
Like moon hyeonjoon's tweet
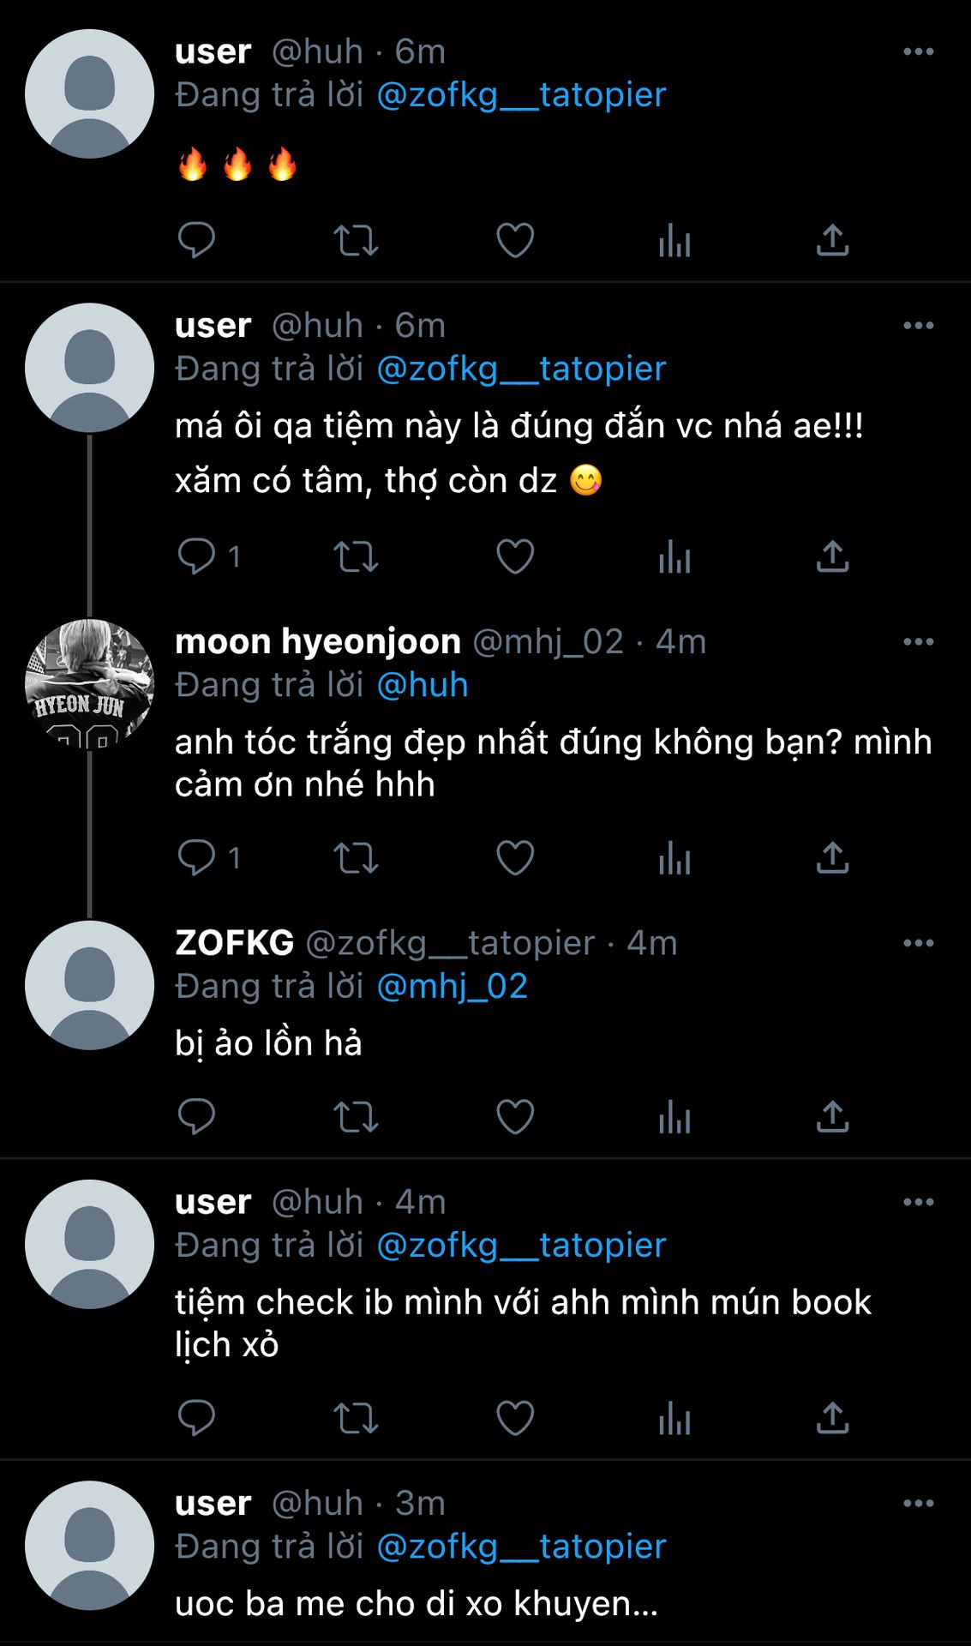tap(515, 857)
